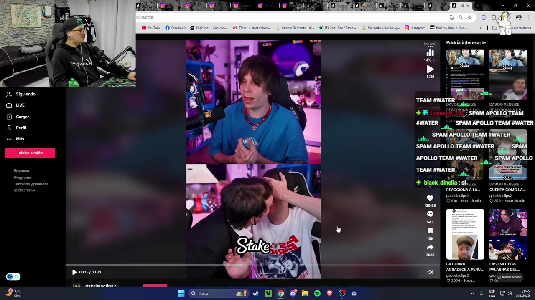This screenshot has height=300, width=535.
Task: Open Términos y políticas link
Action: pos(31,184)
